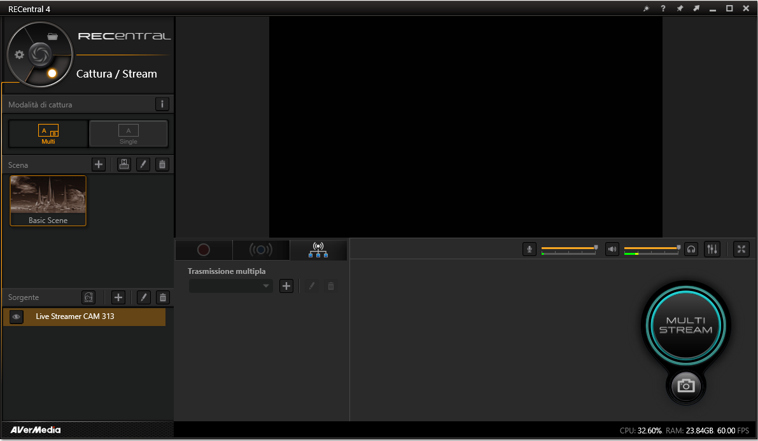Image resolution: width=758 pixels, height=441 pixels.
Task: Save the scene with the Scena disk icon
Action: pyautogui.click(x=124, y=165)
